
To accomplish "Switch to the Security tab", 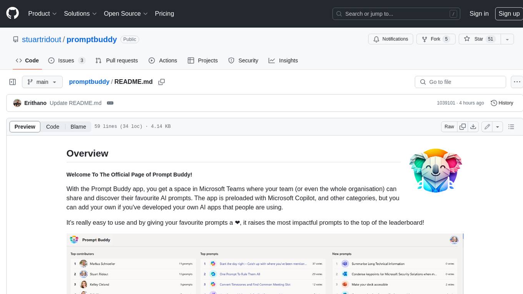I will [x=243, y=60].
